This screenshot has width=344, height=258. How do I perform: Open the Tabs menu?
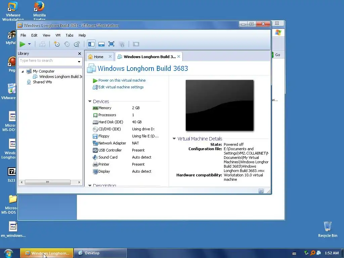click(x=69, y=35)
